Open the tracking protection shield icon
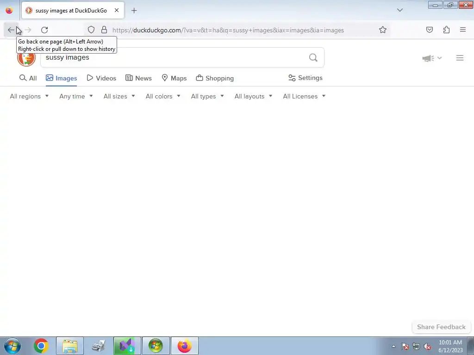 (x=91, y=30)
